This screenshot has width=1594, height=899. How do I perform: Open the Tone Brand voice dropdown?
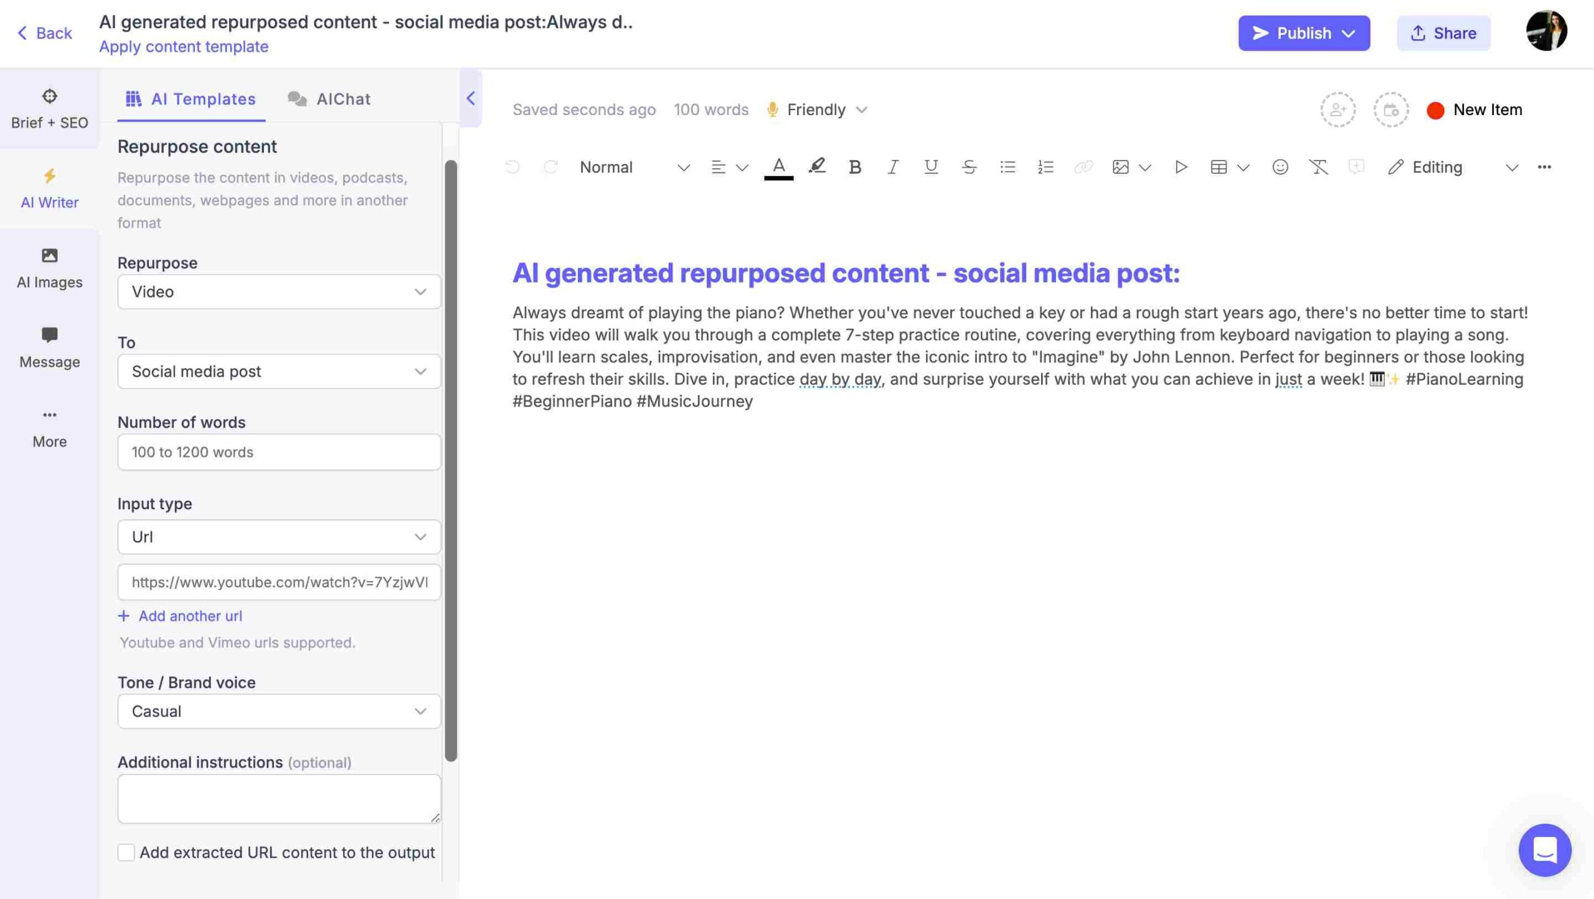pos(279,710)
